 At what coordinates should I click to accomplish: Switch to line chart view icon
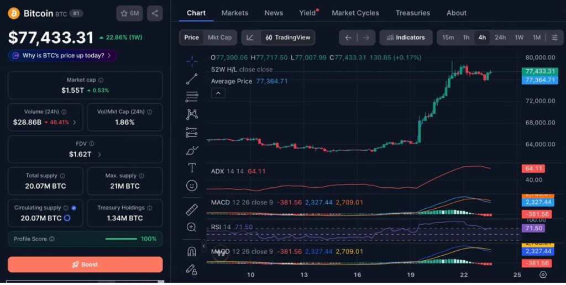coord(250,38)
